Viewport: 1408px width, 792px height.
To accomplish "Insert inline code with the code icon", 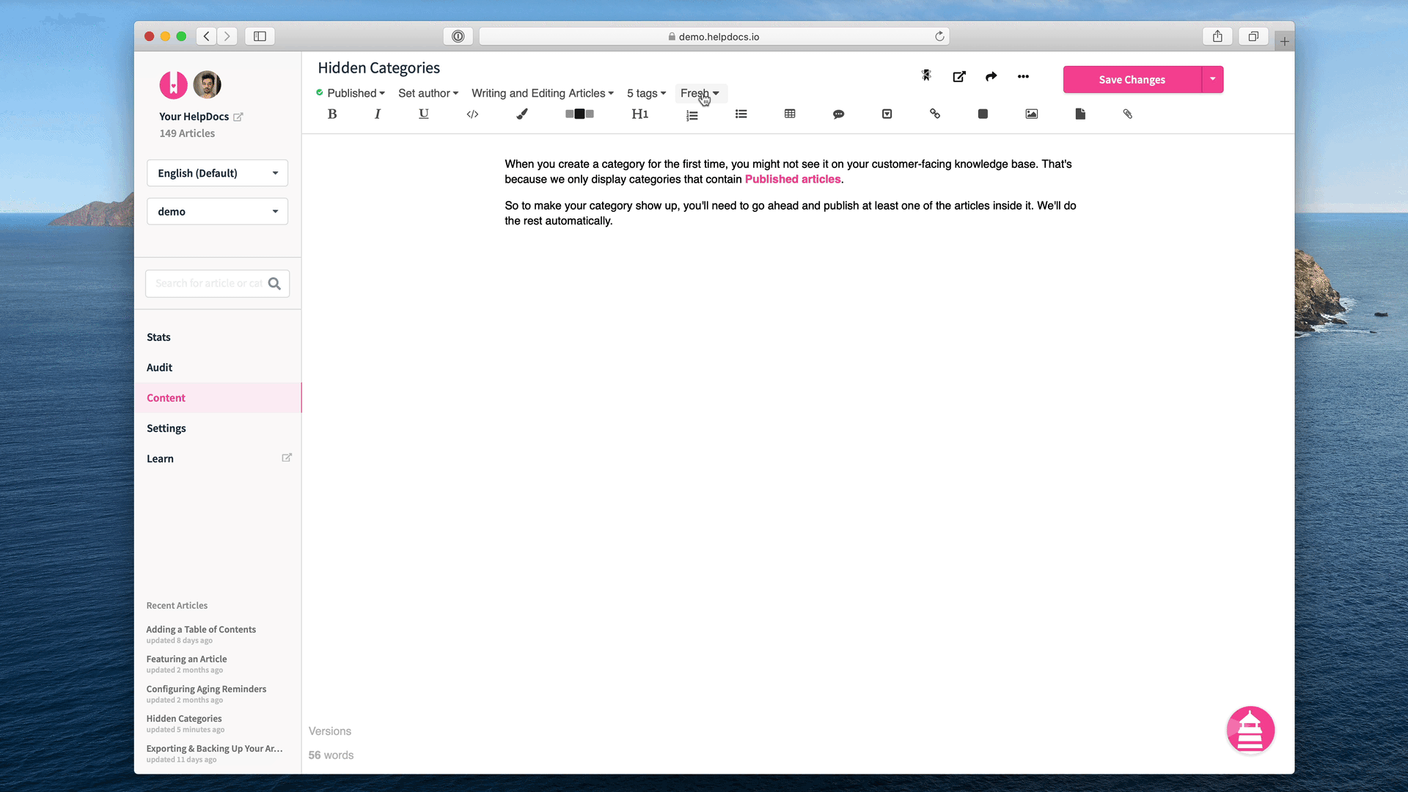I will 472,114.
